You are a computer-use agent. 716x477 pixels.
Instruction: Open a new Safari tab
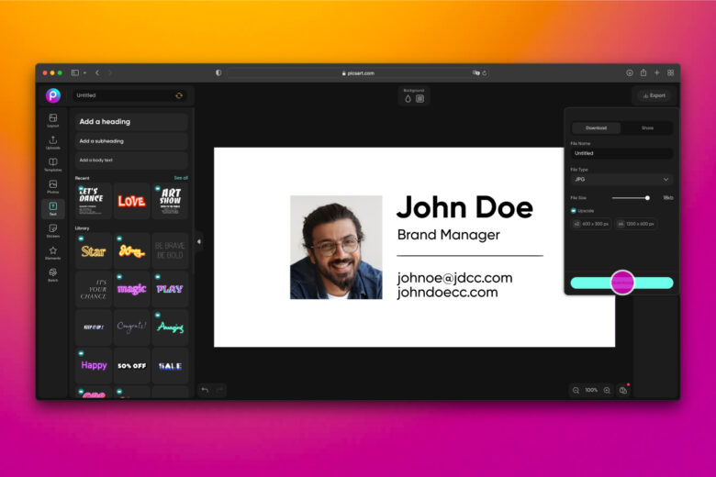click(656, 72)
